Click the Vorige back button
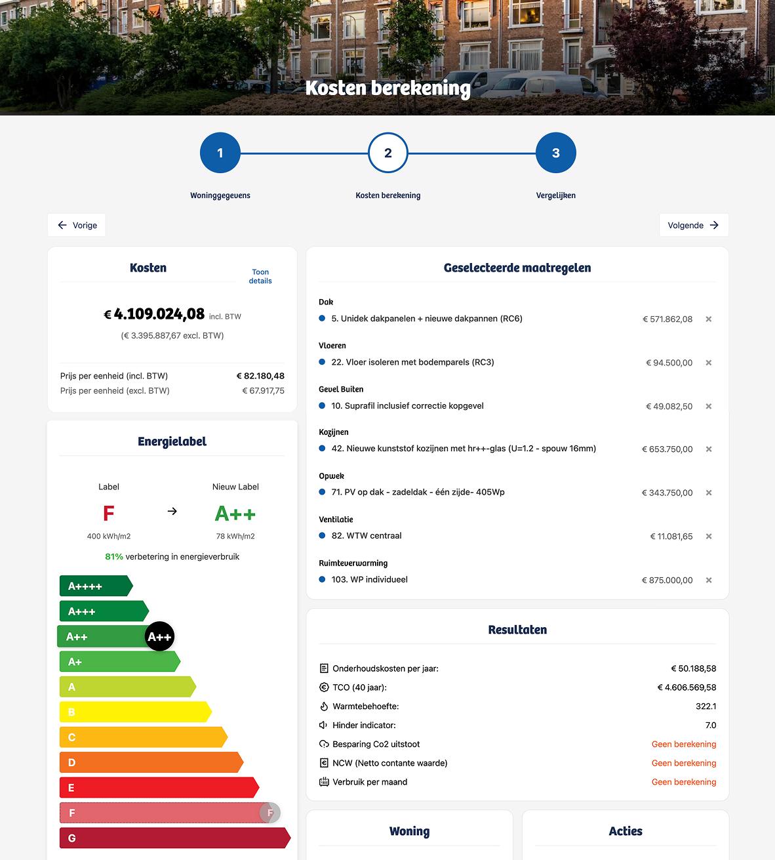 [x=76, y=225]
